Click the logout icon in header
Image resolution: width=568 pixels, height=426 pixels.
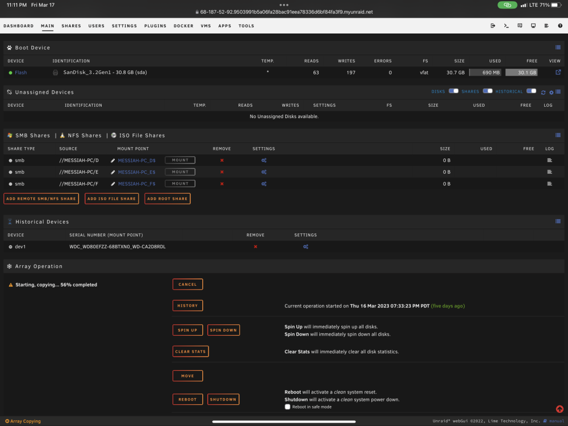(x=493, y=26)
